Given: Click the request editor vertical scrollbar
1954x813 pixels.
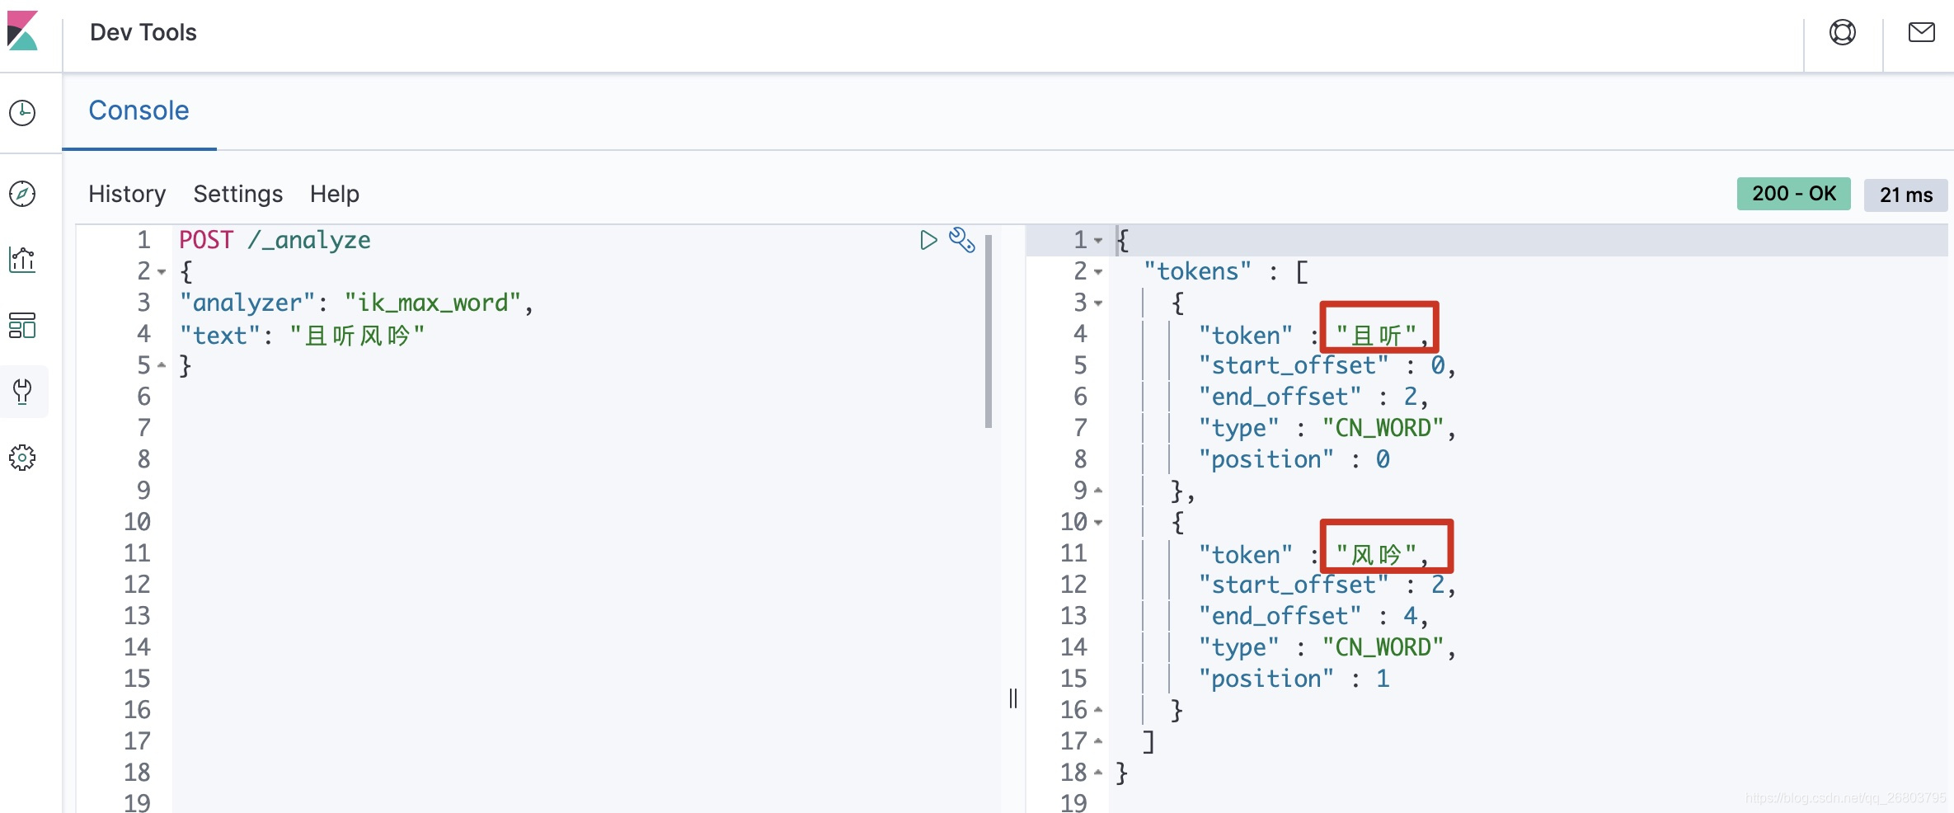Looking at the screenshot, I should [x=988, y=330].
